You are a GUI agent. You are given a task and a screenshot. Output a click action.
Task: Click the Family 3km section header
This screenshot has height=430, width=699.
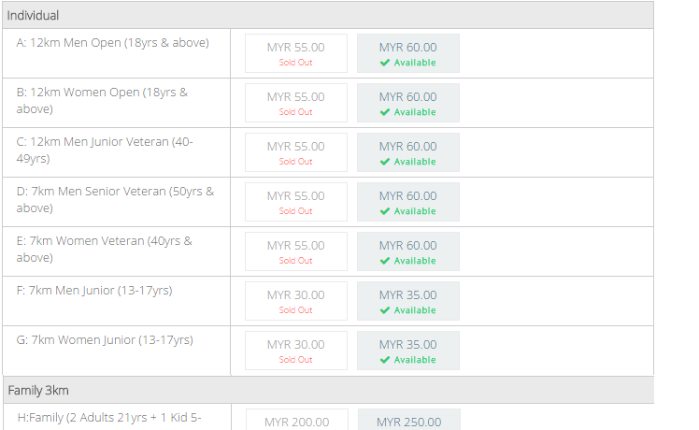329,391
